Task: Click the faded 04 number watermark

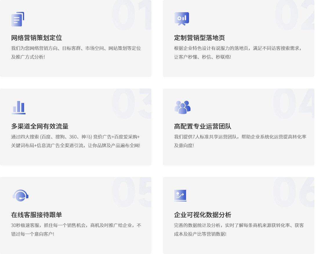Action: pos(293,103)
